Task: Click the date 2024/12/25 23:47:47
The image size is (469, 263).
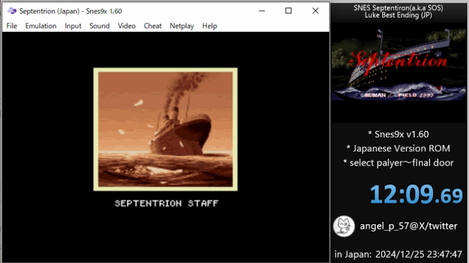Action: click(x=419, y=254)
